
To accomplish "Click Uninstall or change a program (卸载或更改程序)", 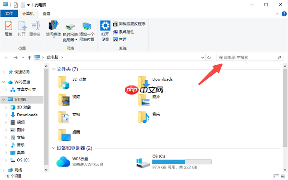I will click(129, 24).
